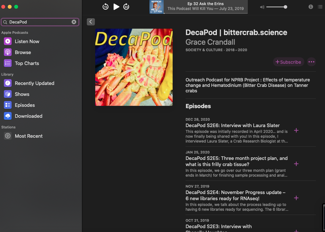Subscribe to the DecaPod podcast
The width and height of the screenshot is (325, 232).
(288, 62)
